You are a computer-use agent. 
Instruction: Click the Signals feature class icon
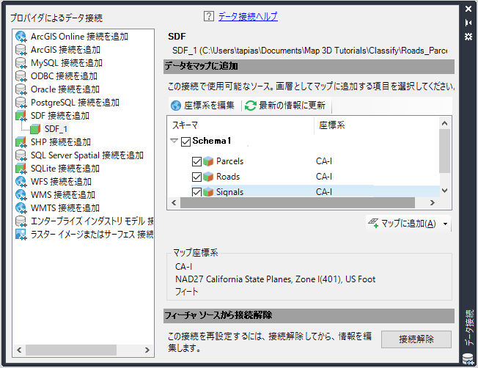tap(208, 192)
